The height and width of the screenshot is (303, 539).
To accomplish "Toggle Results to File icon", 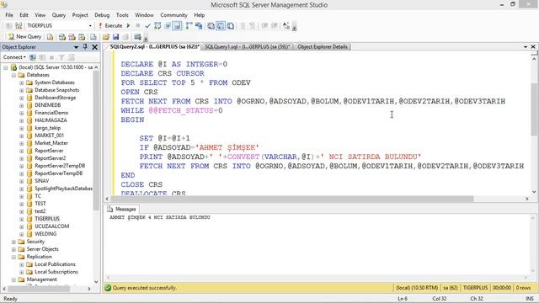I will [x=230, y=26].
